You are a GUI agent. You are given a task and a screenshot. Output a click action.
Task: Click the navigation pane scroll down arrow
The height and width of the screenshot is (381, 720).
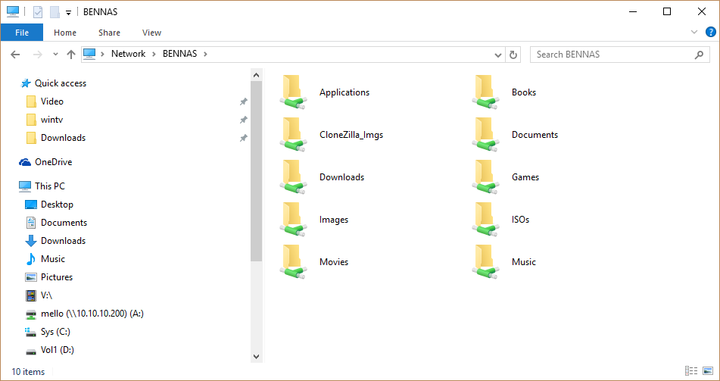pyautogui.click(x=256, y=356)
